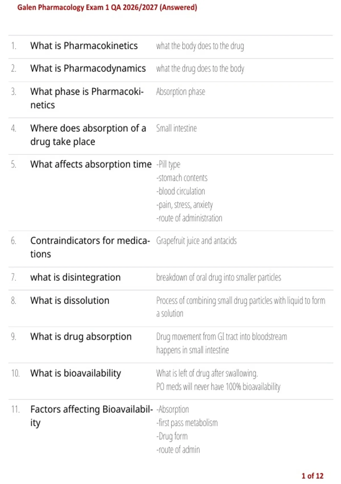Click the Absorption phase answer text
The width and height of the screenshot is (341, 484).
pos(180,92)
